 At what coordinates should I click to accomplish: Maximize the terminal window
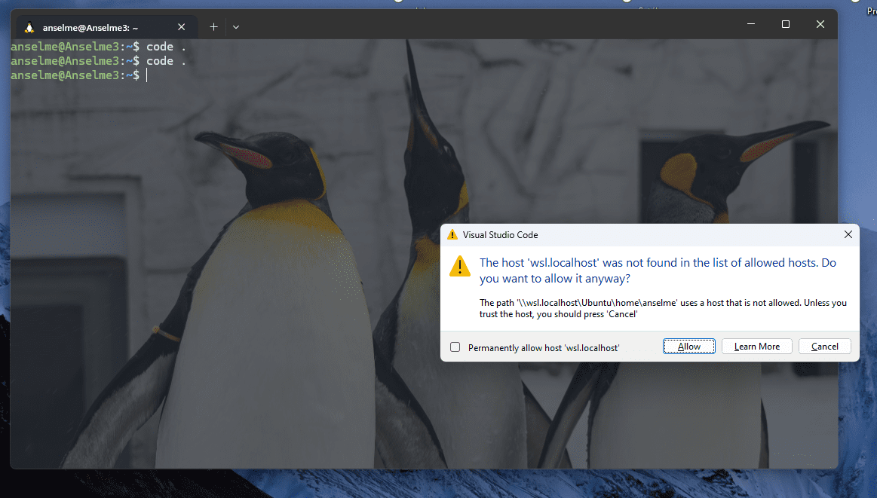coord(785,24)
